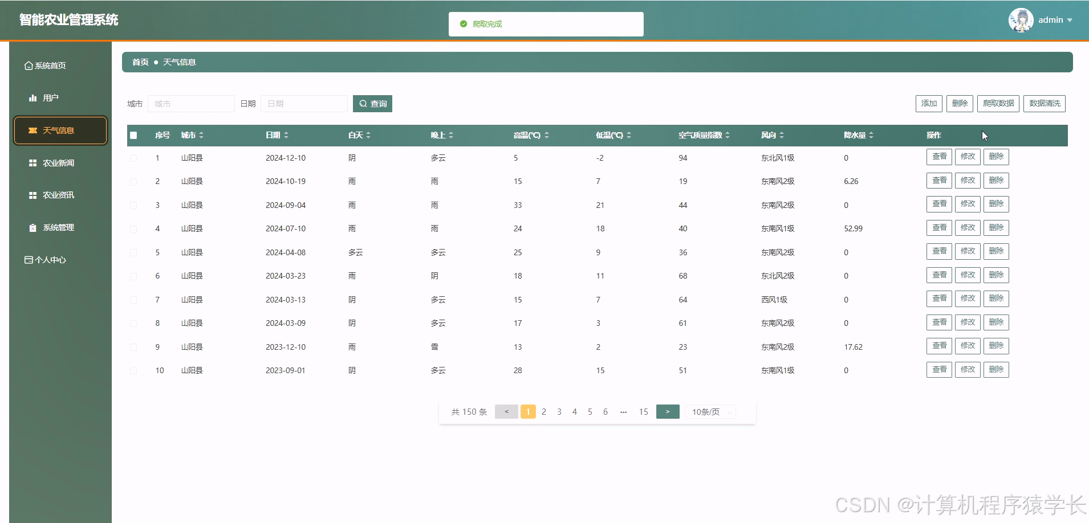This screenshot has height=523, width=1089.
Task: Jump to page 15 in pagination
Action: 643,411
